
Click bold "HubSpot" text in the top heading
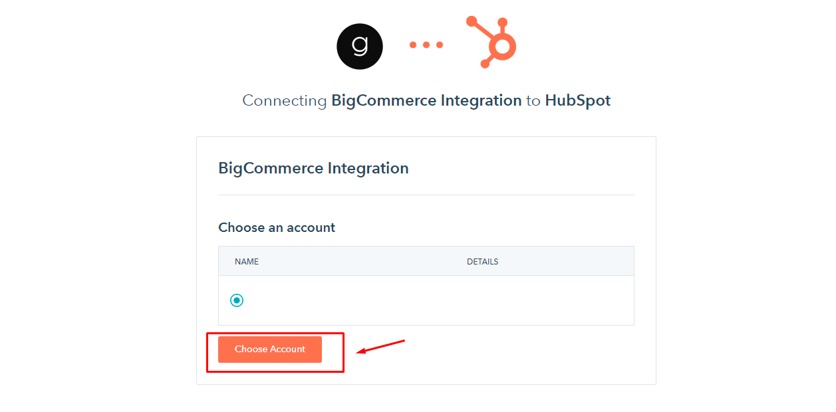tap(577, 100)
